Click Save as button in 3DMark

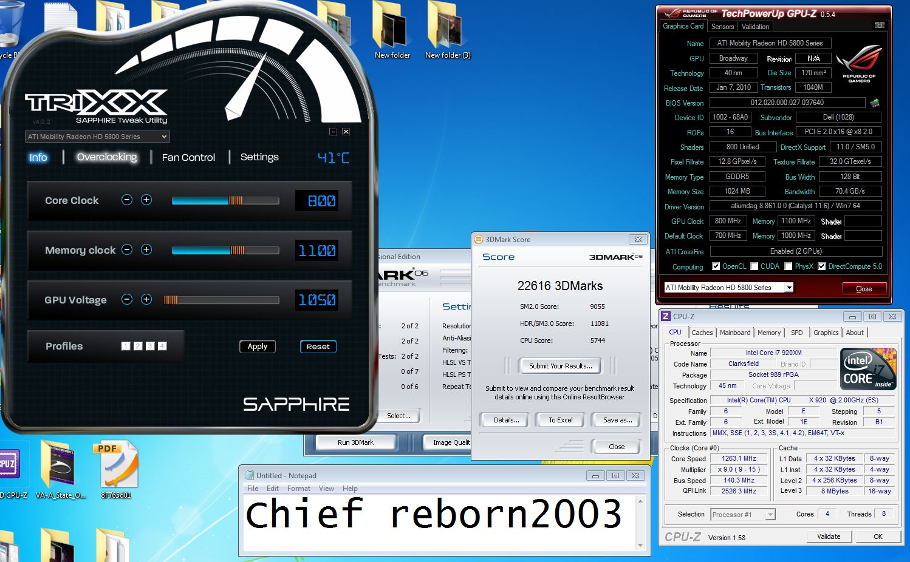click(617, 420)
